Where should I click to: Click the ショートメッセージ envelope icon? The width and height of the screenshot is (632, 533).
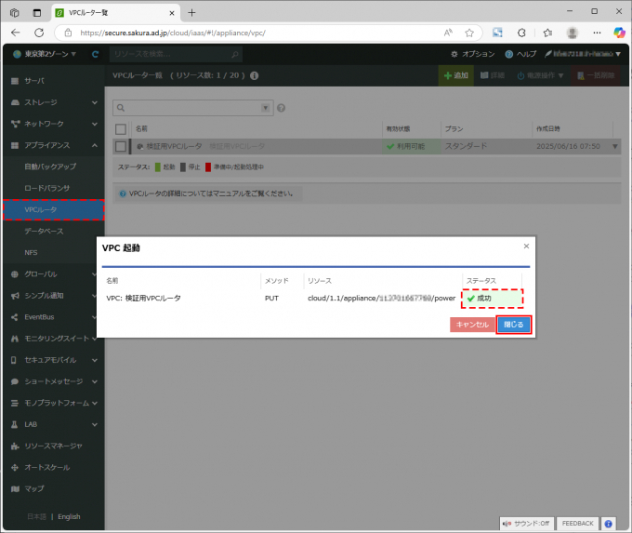15,381
